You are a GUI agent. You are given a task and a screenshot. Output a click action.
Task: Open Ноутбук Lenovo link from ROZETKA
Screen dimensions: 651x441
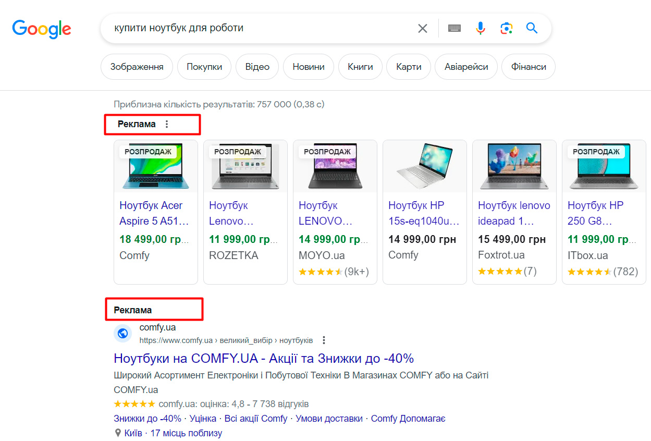point(231,213)
